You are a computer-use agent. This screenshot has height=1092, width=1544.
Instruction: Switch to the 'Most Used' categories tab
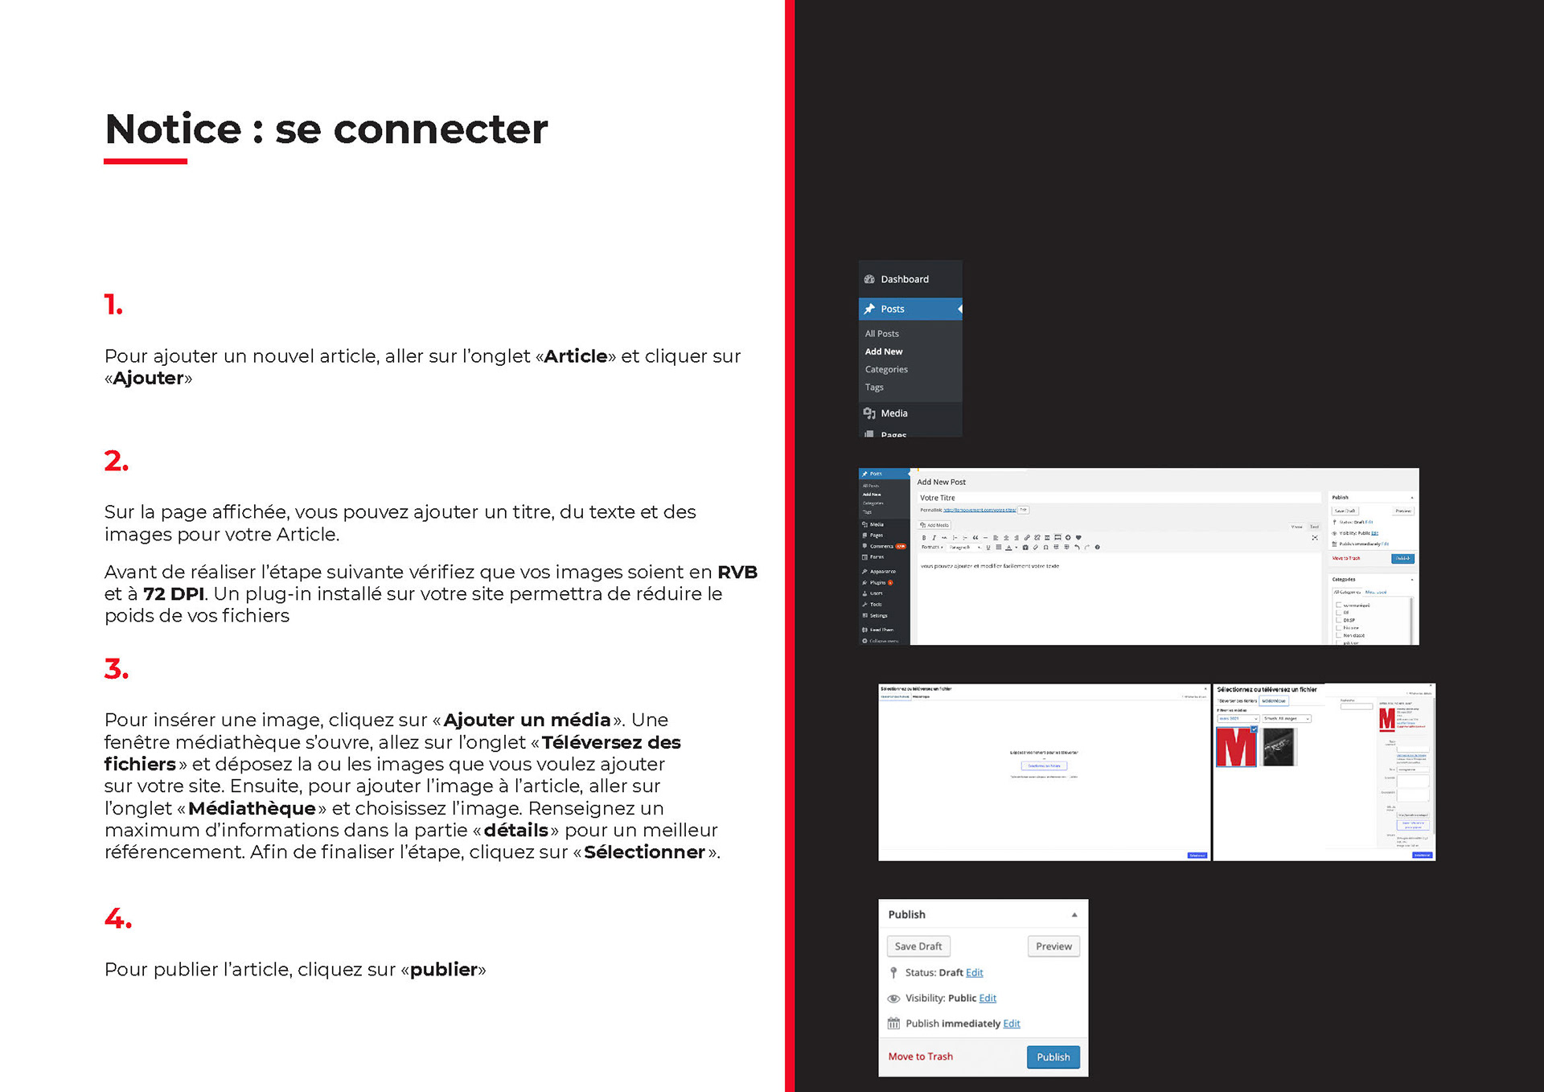click(1376, 592)
